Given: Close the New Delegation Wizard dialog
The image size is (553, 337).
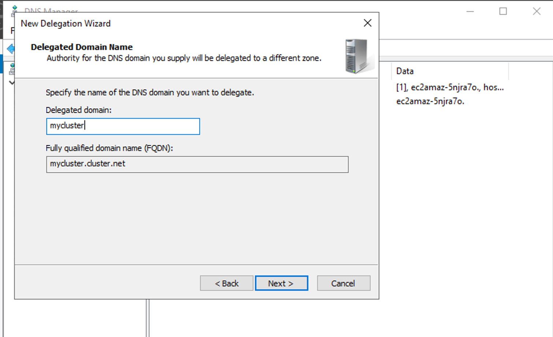Looking at the screenshot, I should click(x=367, y=23).
